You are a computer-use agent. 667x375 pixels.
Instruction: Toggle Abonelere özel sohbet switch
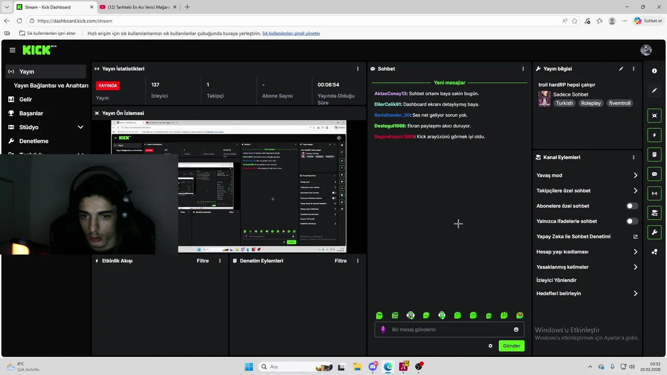[632, 206]
